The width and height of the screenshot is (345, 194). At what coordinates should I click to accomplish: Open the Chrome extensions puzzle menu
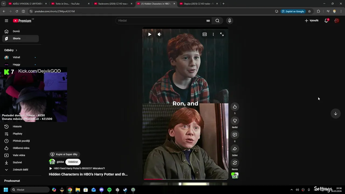pos(319,11)
